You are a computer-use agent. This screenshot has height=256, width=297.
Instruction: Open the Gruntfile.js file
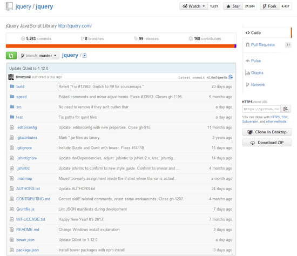25,209
